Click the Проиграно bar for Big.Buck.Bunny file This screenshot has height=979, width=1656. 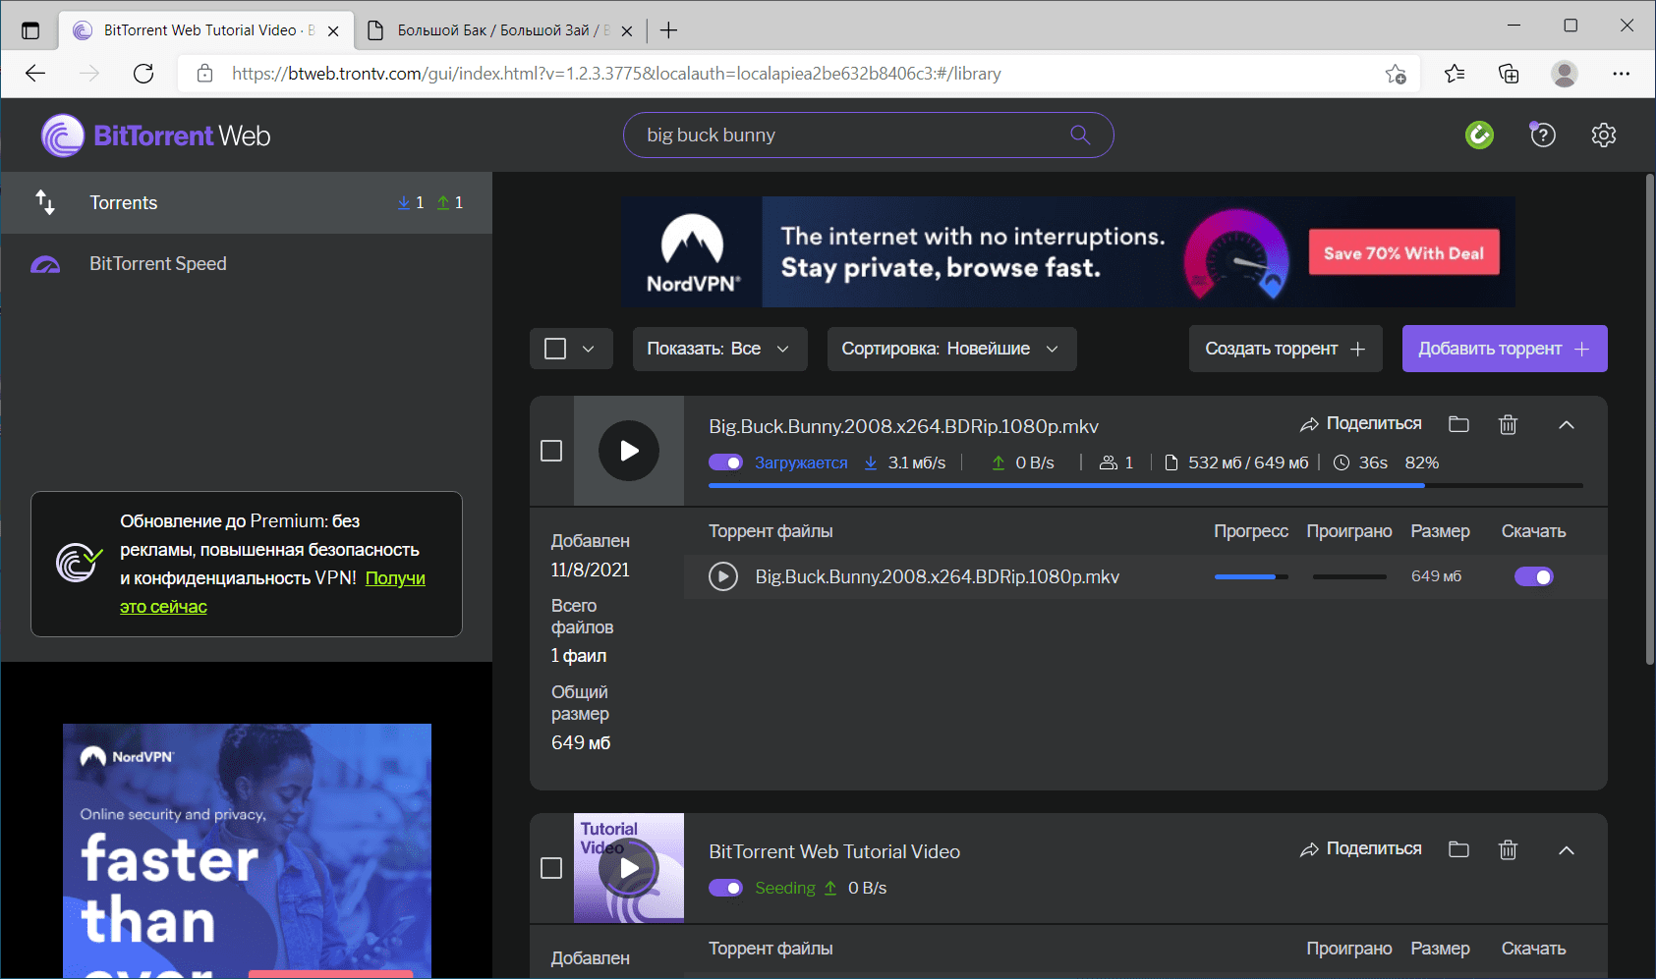coord(1349,576)
